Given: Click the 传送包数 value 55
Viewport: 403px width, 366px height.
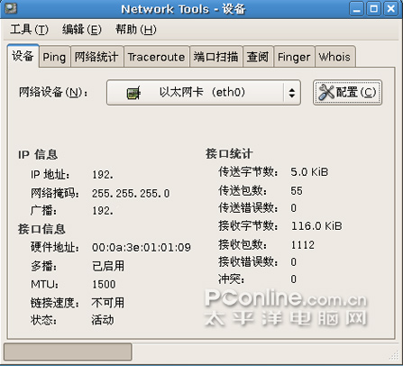Looking at the screenshot, I should (x=297, y=190).
